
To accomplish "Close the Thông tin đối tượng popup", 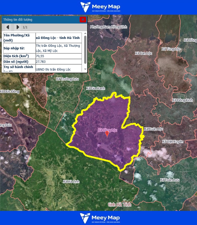I will tap(83, 19).
